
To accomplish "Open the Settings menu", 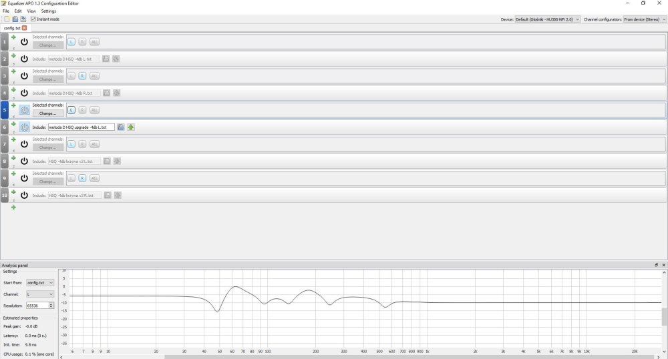I will (49, 11).
